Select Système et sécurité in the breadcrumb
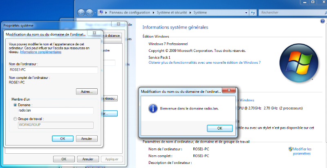Image resolution: width=327 pixels, height=168 pixels. [172, 13]
